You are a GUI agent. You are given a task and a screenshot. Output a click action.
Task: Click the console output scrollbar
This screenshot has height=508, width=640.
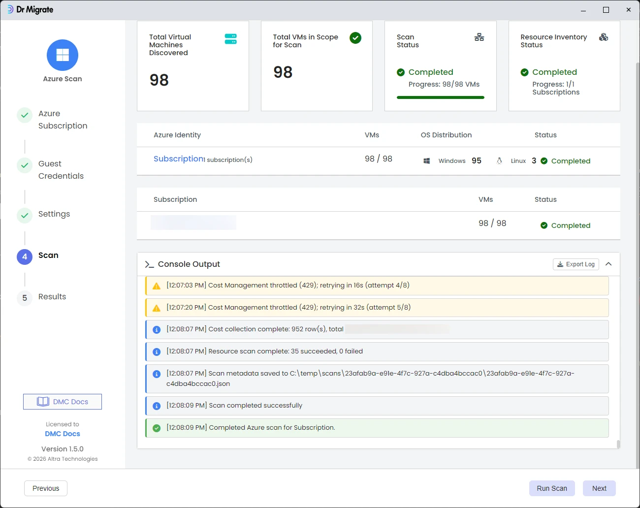click(618, 444)
